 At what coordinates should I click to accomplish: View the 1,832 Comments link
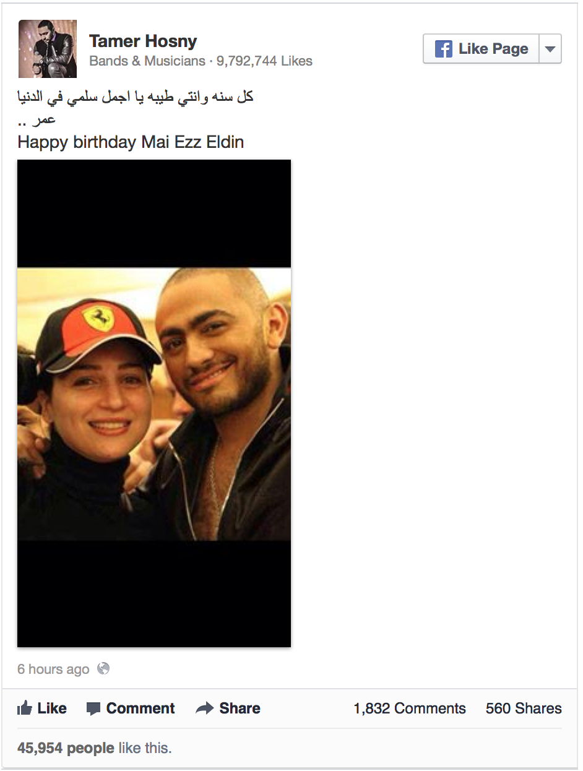point(409,709)
